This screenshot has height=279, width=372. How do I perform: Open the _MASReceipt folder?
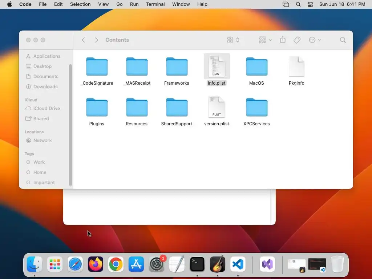point(137,67)
